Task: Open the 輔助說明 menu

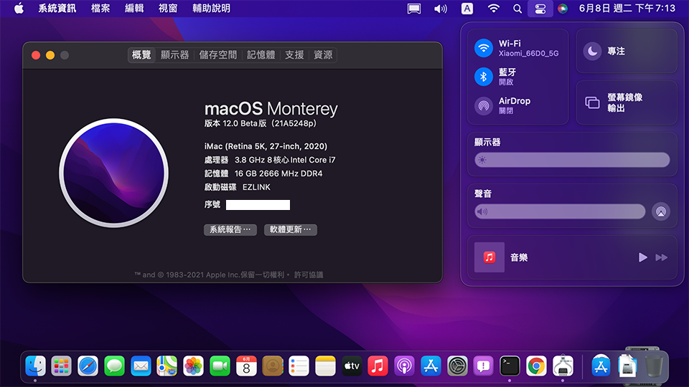Action: pyautogui.click(x=211, y=9)
